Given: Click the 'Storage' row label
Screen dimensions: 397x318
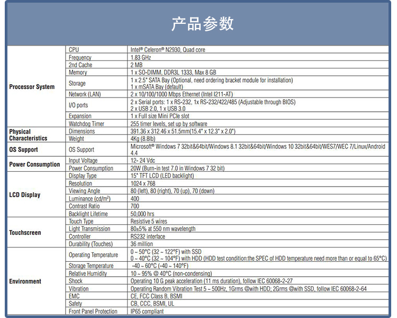Looking at the screenshot, I should 77,83.
